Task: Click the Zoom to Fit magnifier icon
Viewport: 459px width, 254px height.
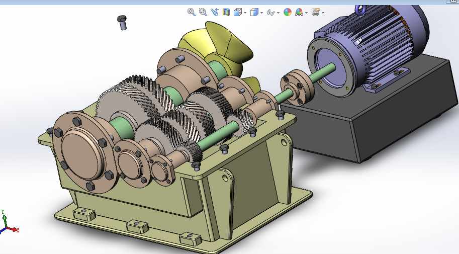Action: (x=191, y=12)
